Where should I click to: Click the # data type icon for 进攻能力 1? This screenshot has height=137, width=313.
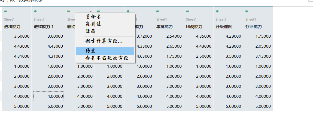35,11
